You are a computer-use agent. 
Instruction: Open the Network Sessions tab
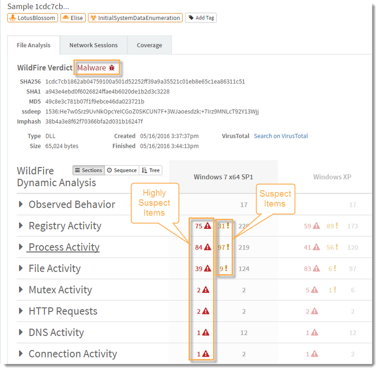(93, 45)
